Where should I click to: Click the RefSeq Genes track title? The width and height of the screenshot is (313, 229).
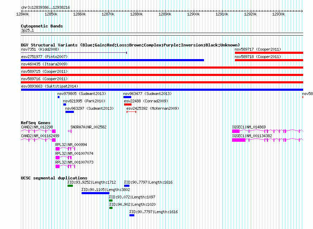pyautogui.click(x=36, y=123)
